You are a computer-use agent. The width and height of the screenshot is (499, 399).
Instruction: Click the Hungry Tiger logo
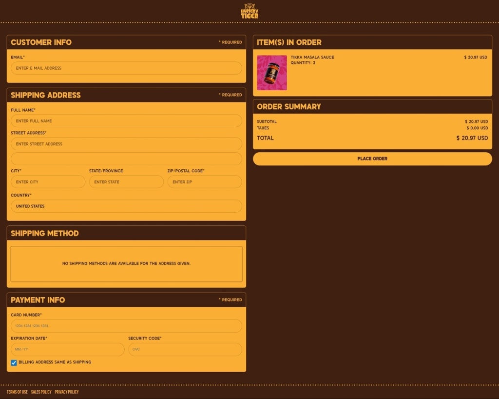click(x=249, y=11)
